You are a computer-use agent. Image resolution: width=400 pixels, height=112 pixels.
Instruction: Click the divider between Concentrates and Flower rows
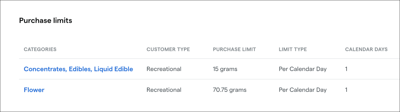[200, 79]
